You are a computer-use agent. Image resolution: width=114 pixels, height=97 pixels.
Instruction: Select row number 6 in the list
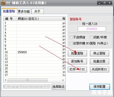pyautogui.click(x=35, y=39)
